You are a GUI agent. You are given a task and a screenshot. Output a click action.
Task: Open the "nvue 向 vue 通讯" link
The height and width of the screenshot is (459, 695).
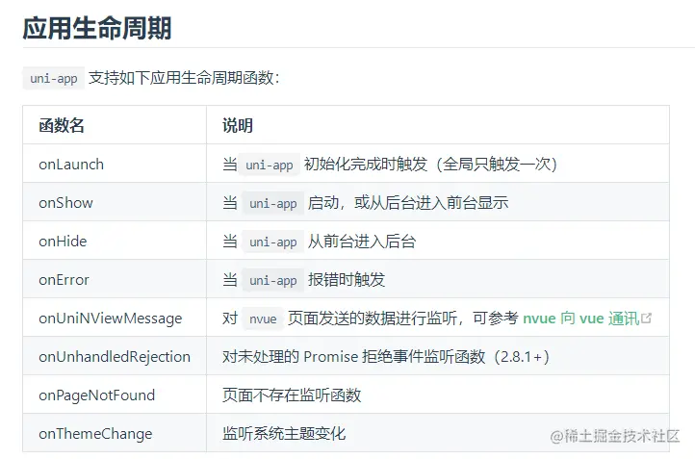[580, 319]
